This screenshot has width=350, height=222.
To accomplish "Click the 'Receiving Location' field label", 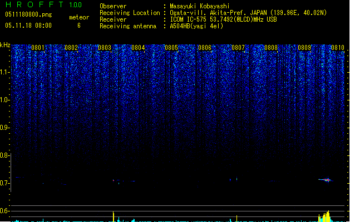I will click(x=130, y=13).
